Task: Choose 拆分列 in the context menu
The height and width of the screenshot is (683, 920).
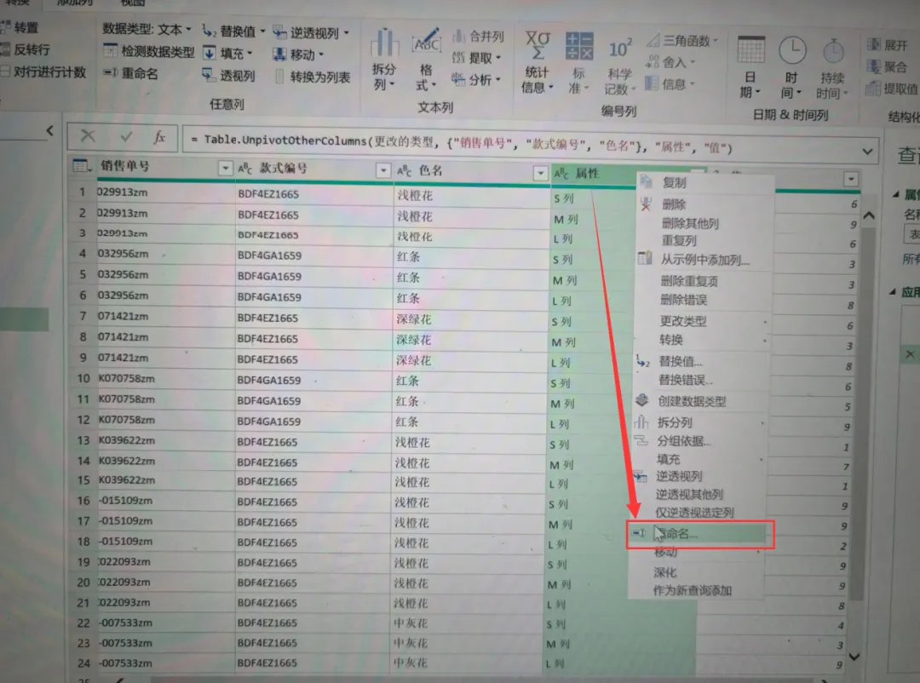Action: (675, 422)
